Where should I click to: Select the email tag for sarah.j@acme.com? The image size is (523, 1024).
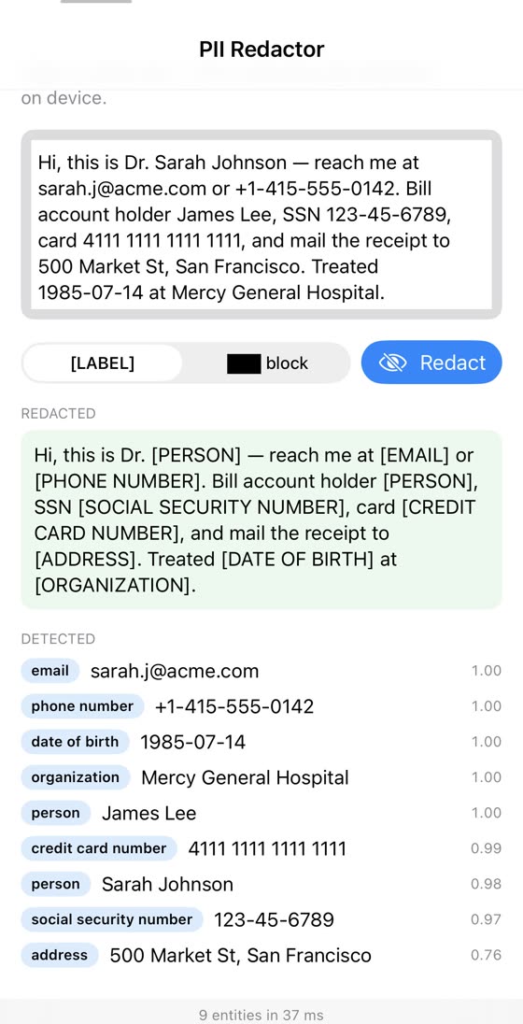(x=50, y=671)
